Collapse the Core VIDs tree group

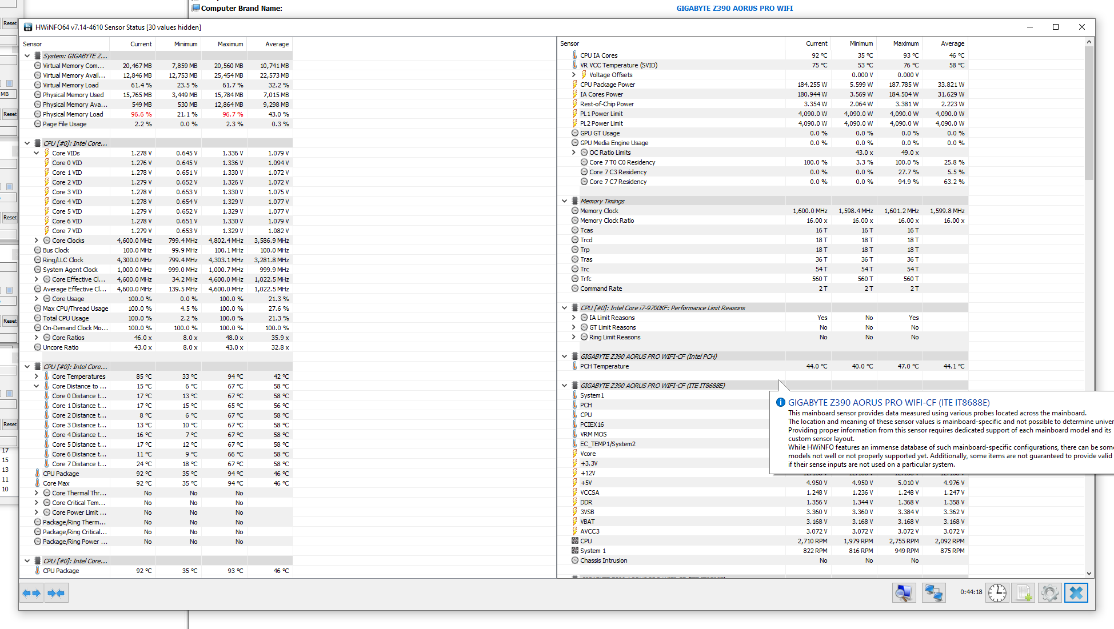tap(37, 153)
